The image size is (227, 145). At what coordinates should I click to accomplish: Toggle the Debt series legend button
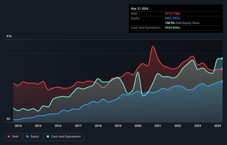point(13,137)
